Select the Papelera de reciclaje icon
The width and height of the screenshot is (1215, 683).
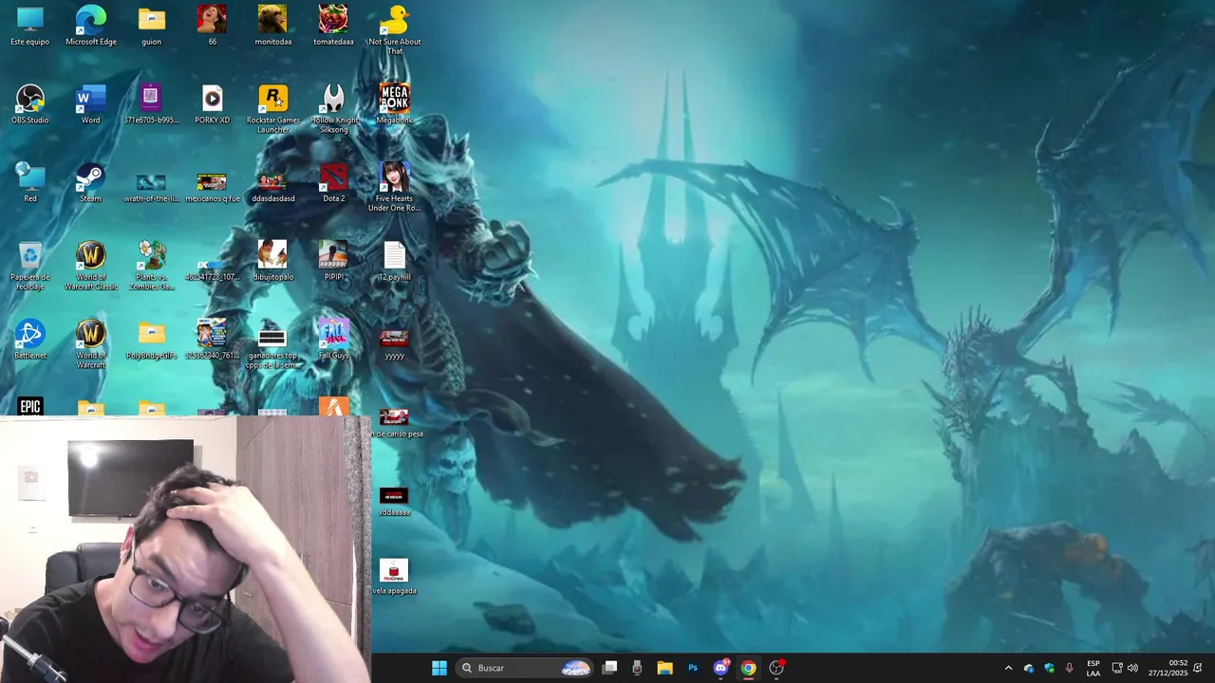(30, 267)
